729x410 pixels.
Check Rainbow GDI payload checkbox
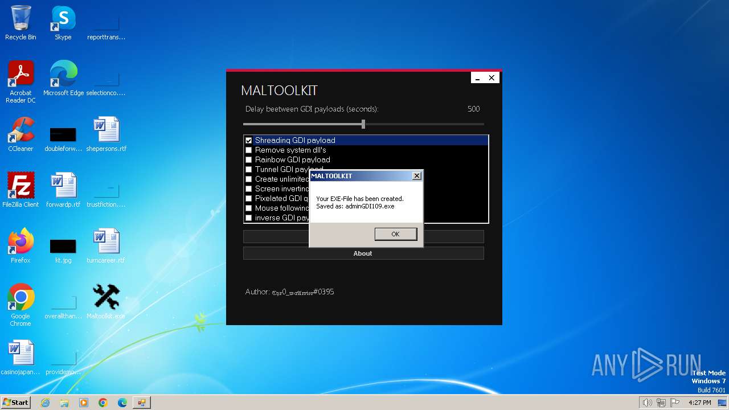pos(248,159)
